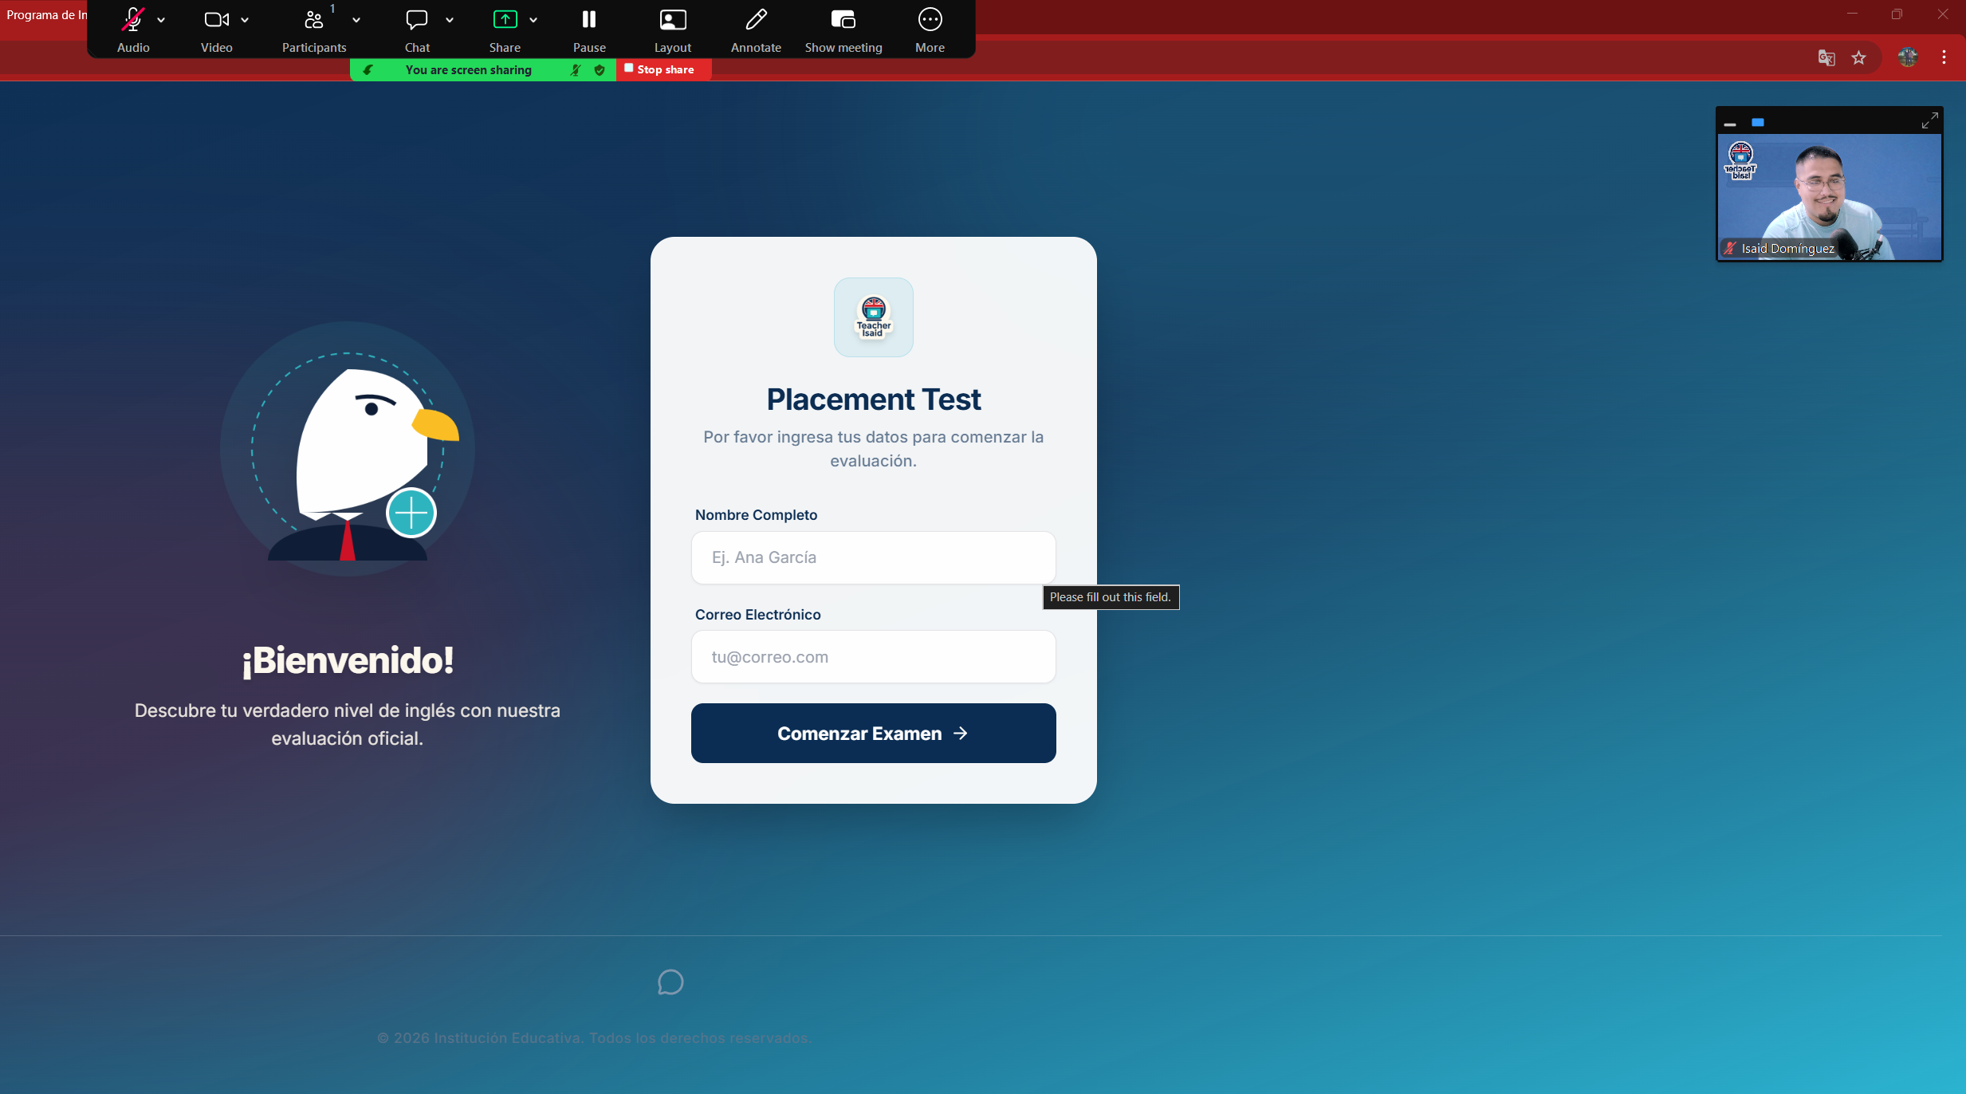Image resolution: width=1966 pixels, height=1094 pixels.
Task: Click the Show meeting icon
Action: 843,20
